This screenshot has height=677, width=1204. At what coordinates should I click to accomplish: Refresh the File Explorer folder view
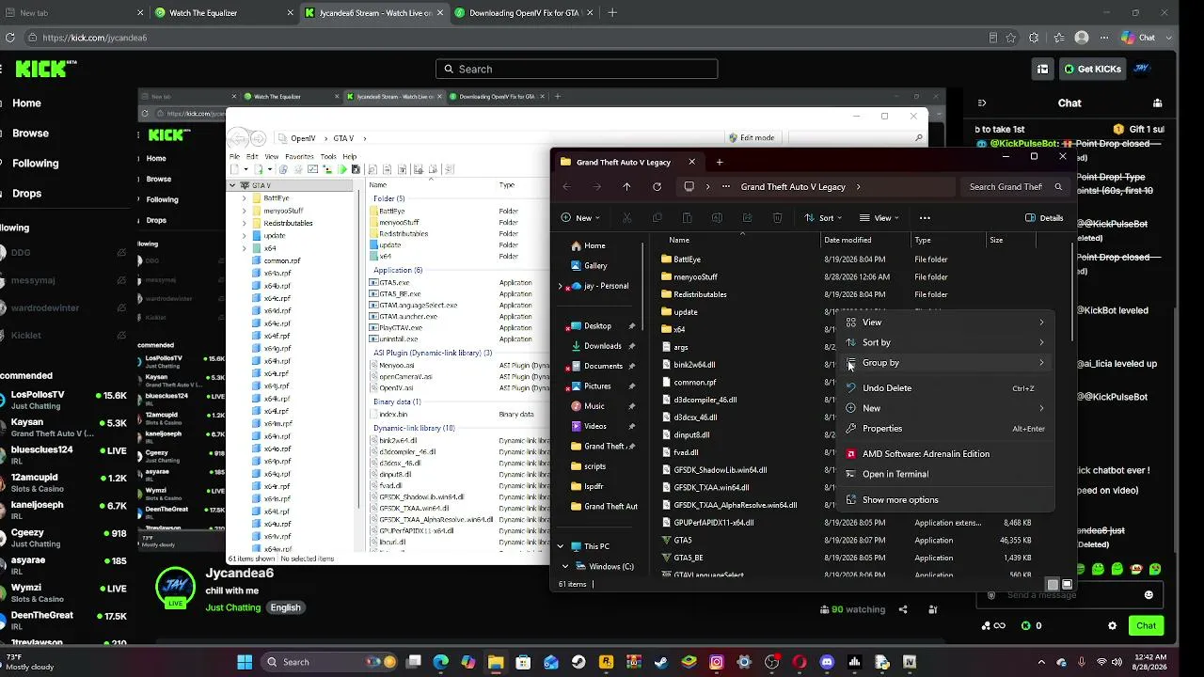(x=657, y=187)
